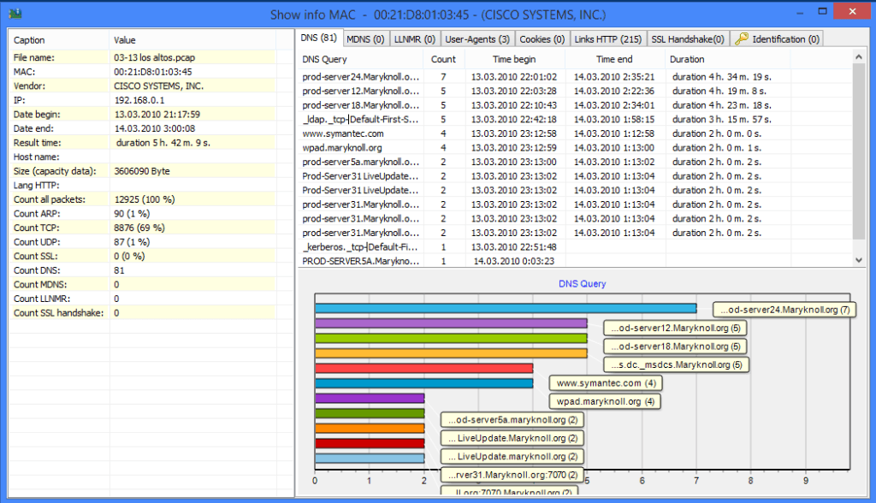Click the key icon on Identification tab
The width and height of the screenshot is (876, 503).
click(742, 38)
